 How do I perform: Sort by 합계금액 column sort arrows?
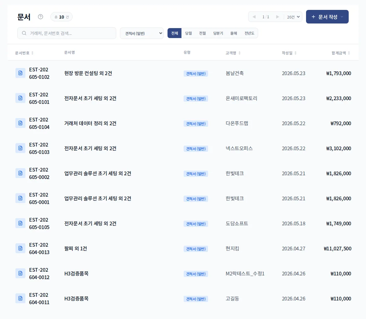[x=349, y=53]
